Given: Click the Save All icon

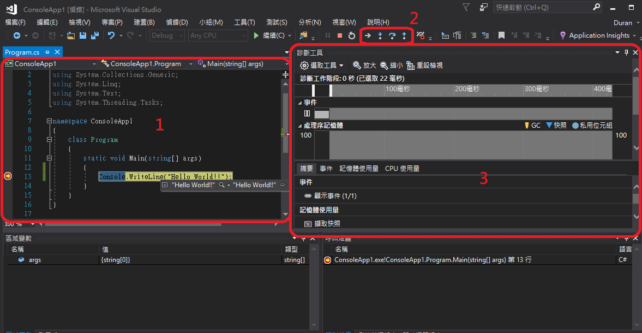Looking at the screenshot, I should [95, 35].
